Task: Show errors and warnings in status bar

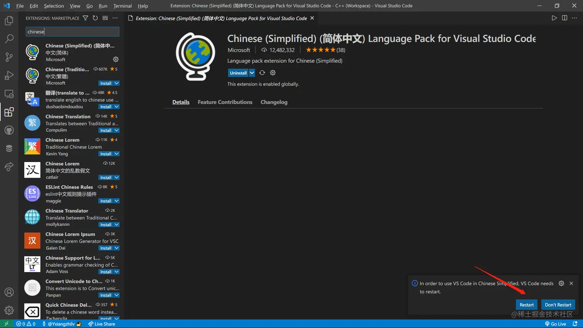Action: tap(26, 324)
